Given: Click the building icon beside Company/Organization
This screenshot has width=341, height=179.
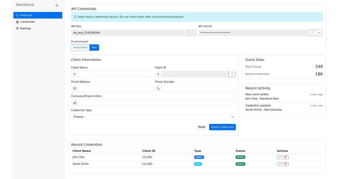Looking at the screenshot, I should [x=74, y=102].
